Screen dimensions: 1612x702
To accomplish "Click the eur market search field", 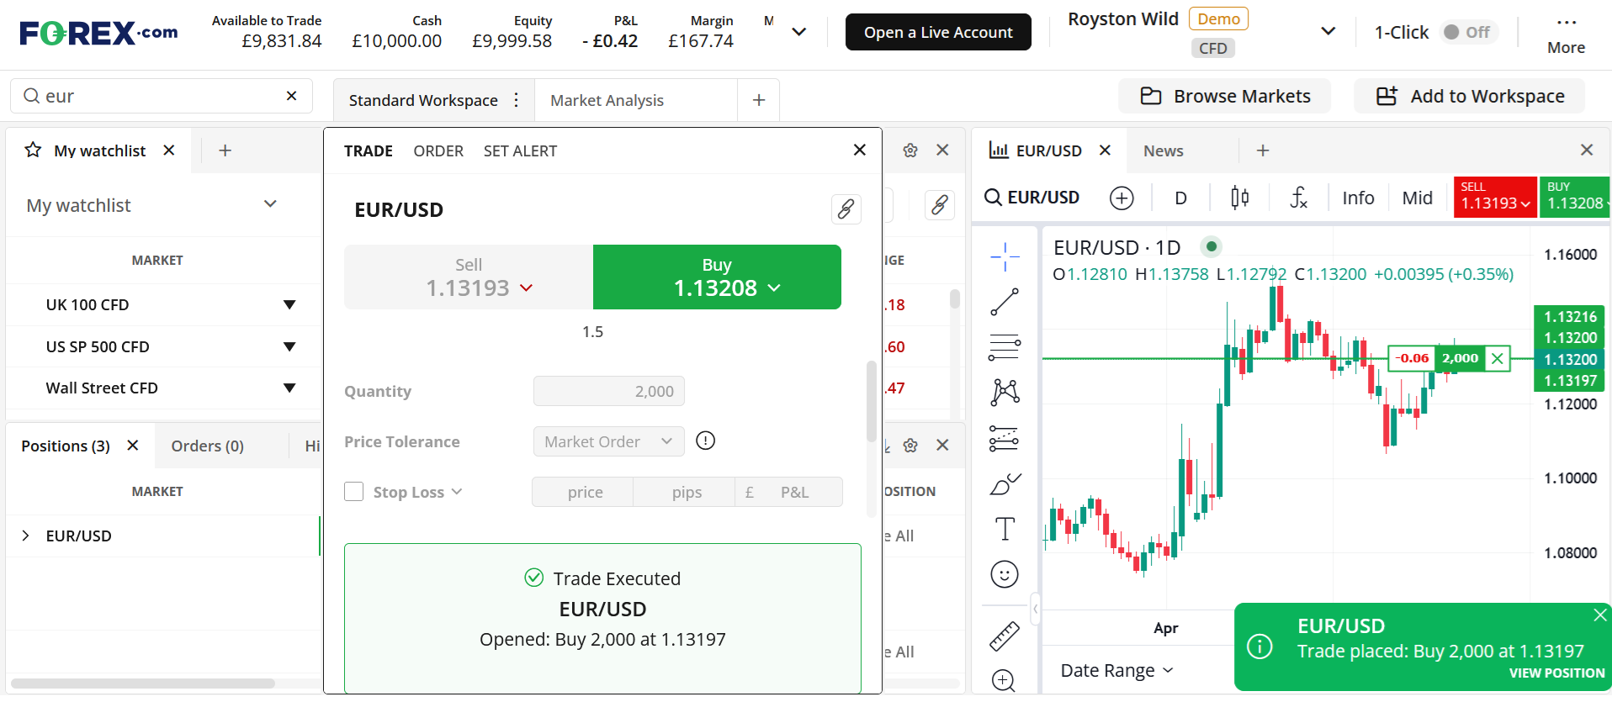I will (161, 96).
